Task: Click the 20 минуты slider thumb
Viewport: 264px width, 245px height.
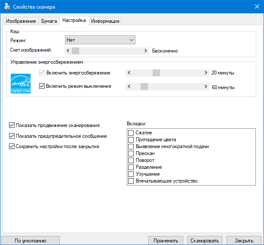Action: [x=156, y=73]
